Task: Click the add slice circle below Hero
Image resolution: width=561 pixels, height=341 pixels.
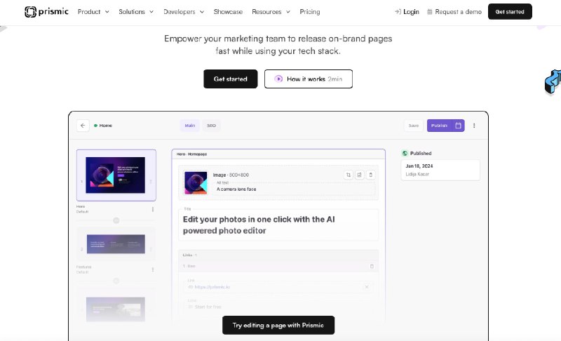Action: [116, 220]
